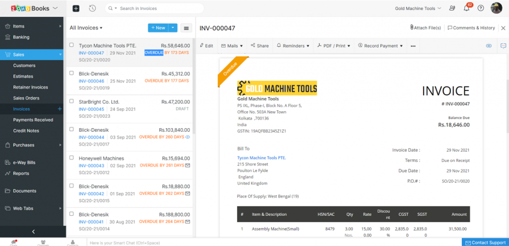
Task: Check the box for invoice INV-000046
Action: pyautogui.click(x=72, y=74)
